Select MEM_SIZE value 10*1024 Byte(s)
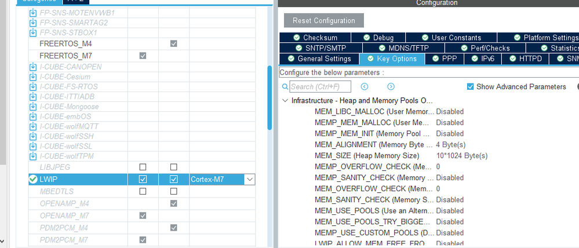Viewport: 579px width, 248px height. [x=461, y=156]
